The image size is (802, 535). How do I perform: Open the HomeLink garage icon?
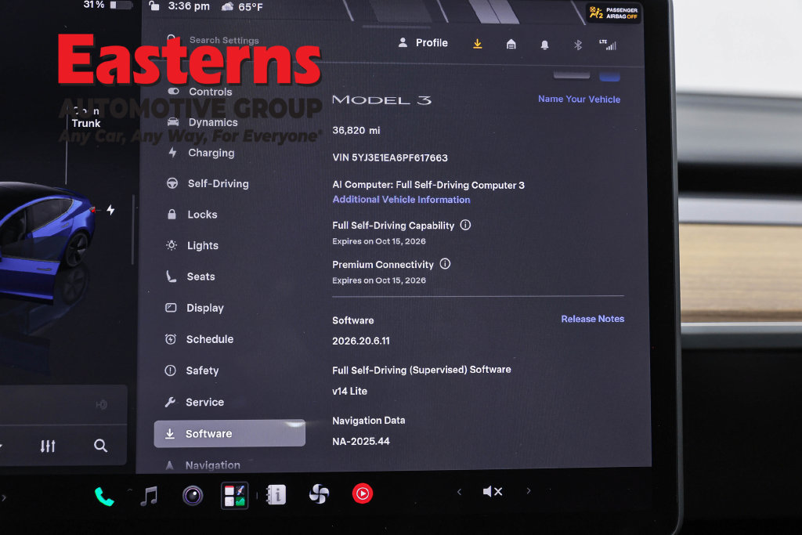[511, 45]
